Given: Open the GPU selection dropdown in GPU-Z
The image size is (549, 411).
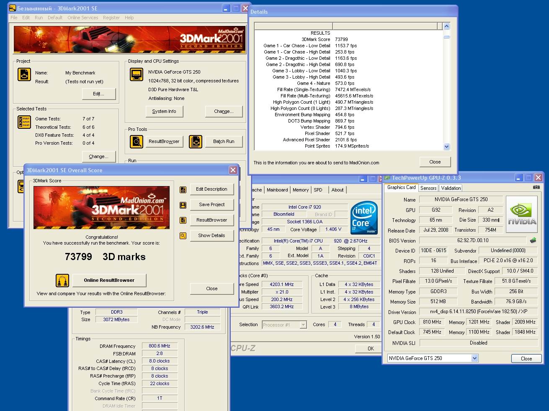Looking at the screenshot, I should (x=474, y=358).
